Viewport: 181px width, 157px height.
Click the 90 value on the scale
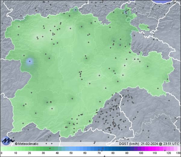127,153
